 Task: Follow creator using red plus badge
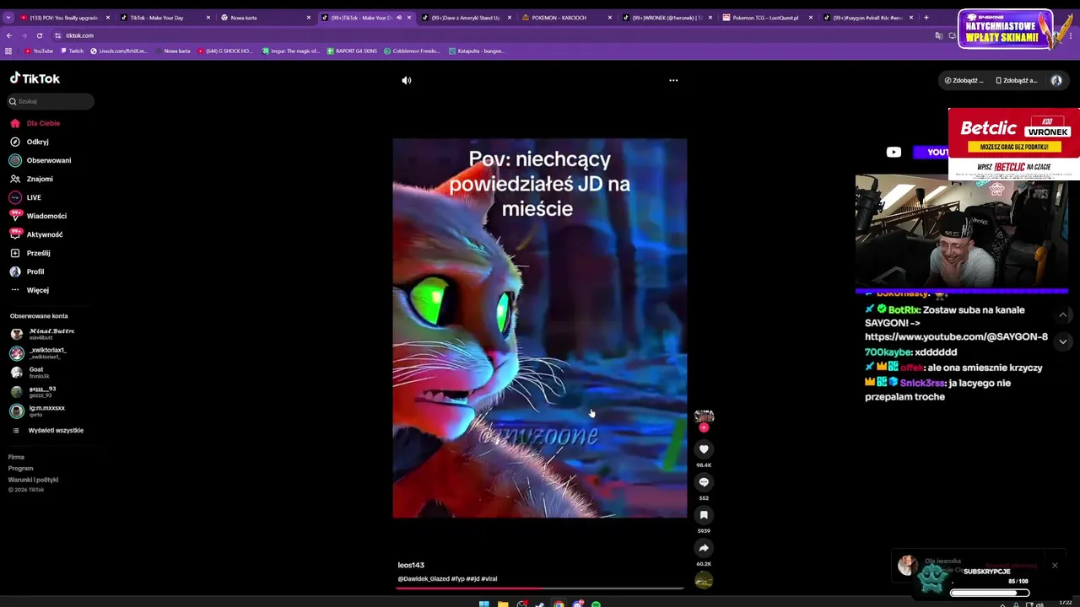(x=704, y=427)
